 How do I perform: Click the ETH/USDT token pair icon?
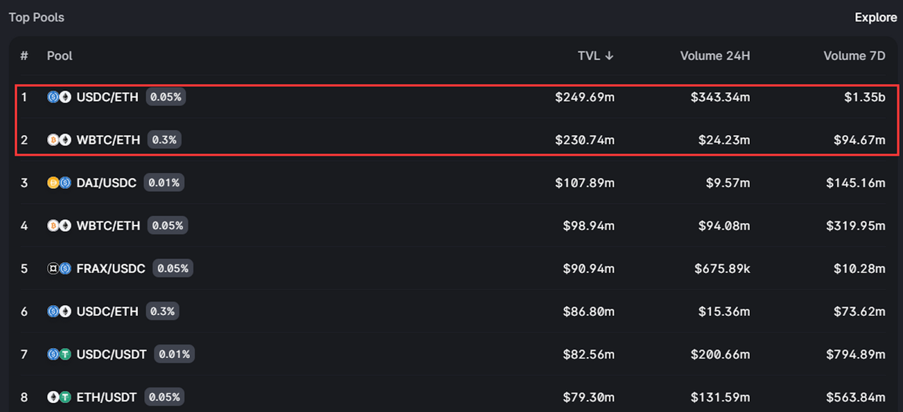coord(59,397)
